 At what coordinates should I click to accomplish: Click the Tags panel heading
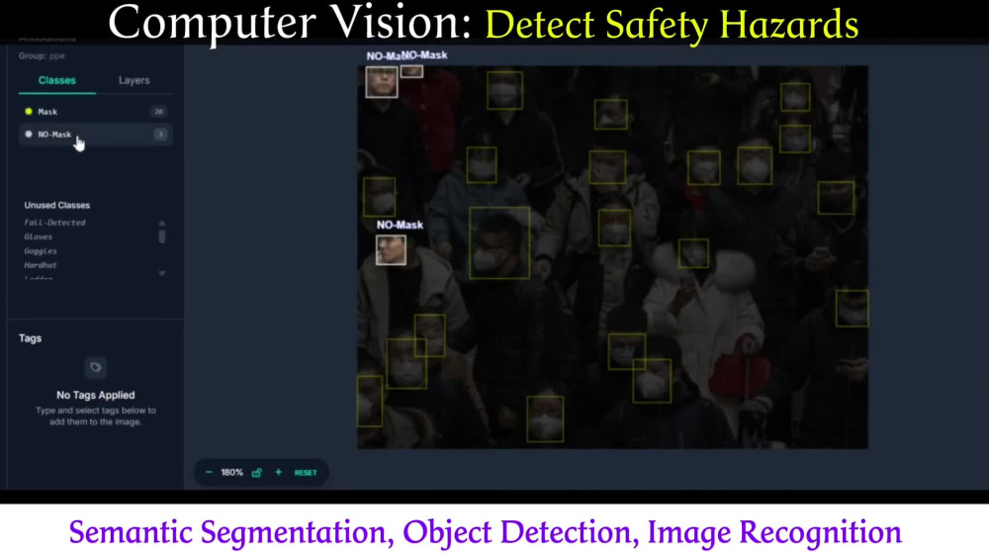31,338
